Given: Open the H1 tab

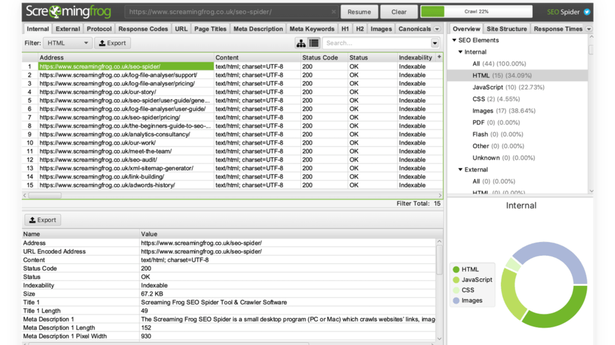Looking at the screenshot, I should pos(345,29).
